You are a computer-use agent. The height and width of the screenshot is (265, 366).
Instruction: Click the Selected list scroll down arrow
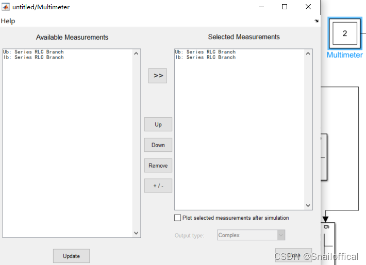pyautogui.click(x=308, y=205)
